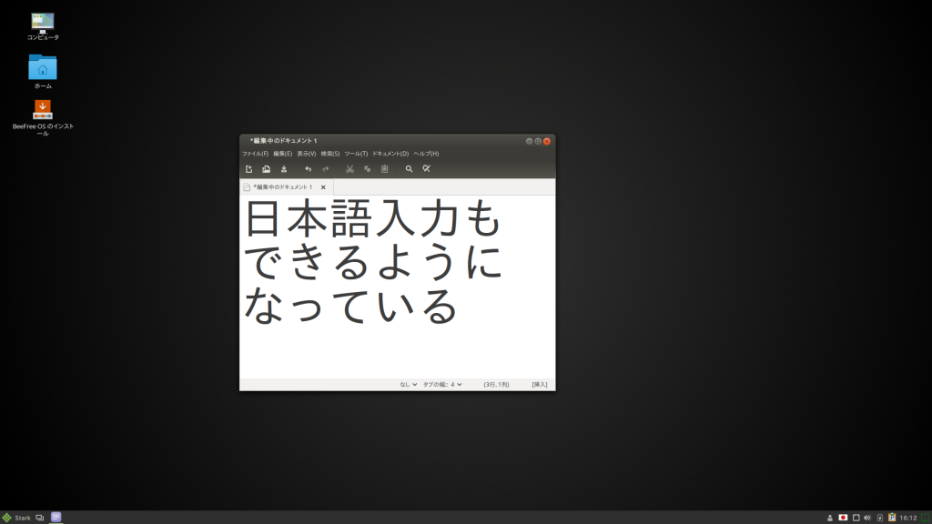Open the Stark application menu in the taskbar
Screen dimensions: 932x524
point(15,516)
